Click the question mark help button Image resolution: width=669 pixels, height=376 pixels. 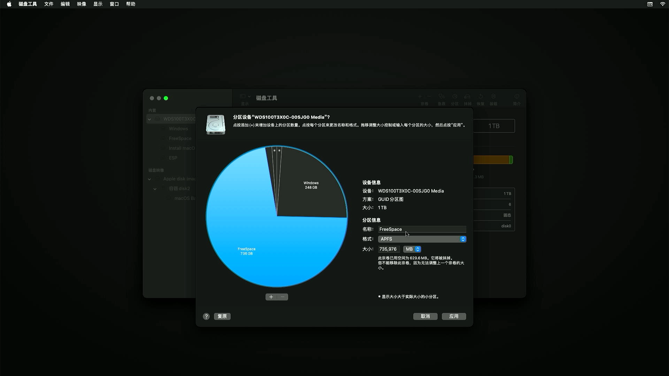coord(206,316)
